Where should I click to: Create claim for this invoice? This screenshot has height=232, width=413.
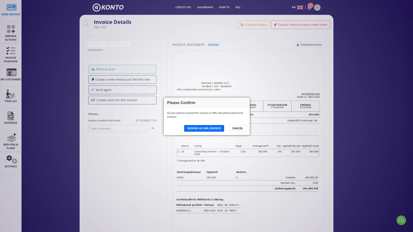122,100
